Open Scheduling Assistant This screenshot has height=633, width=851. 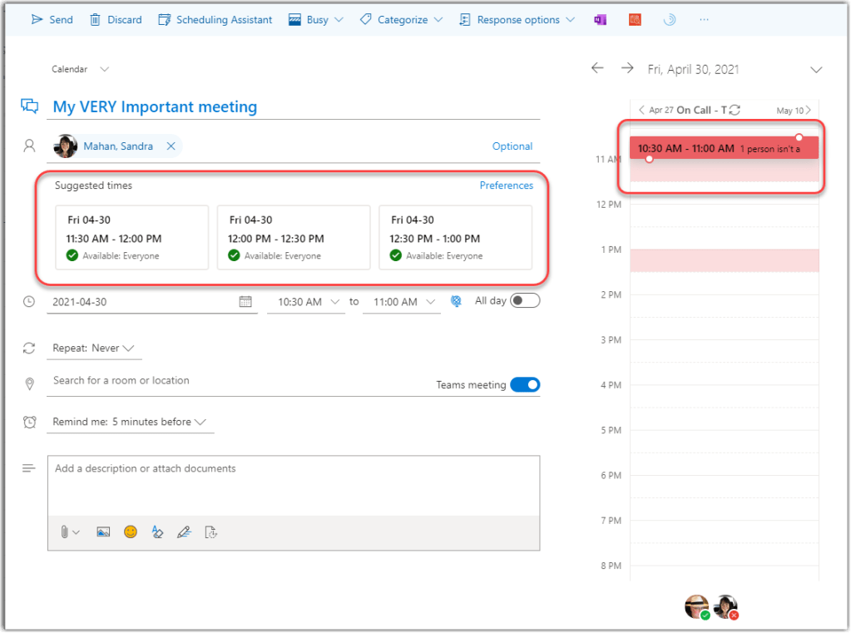pyautogui.click(x=215, y=20)
